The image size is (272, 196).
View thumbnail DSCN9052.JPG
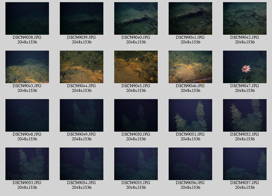pyautogui.click(x=245, y=115)
